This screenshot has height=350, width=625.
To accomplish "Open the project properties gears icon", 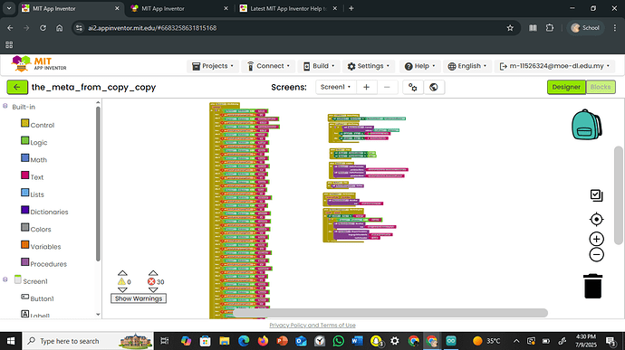I will [412, 87].
